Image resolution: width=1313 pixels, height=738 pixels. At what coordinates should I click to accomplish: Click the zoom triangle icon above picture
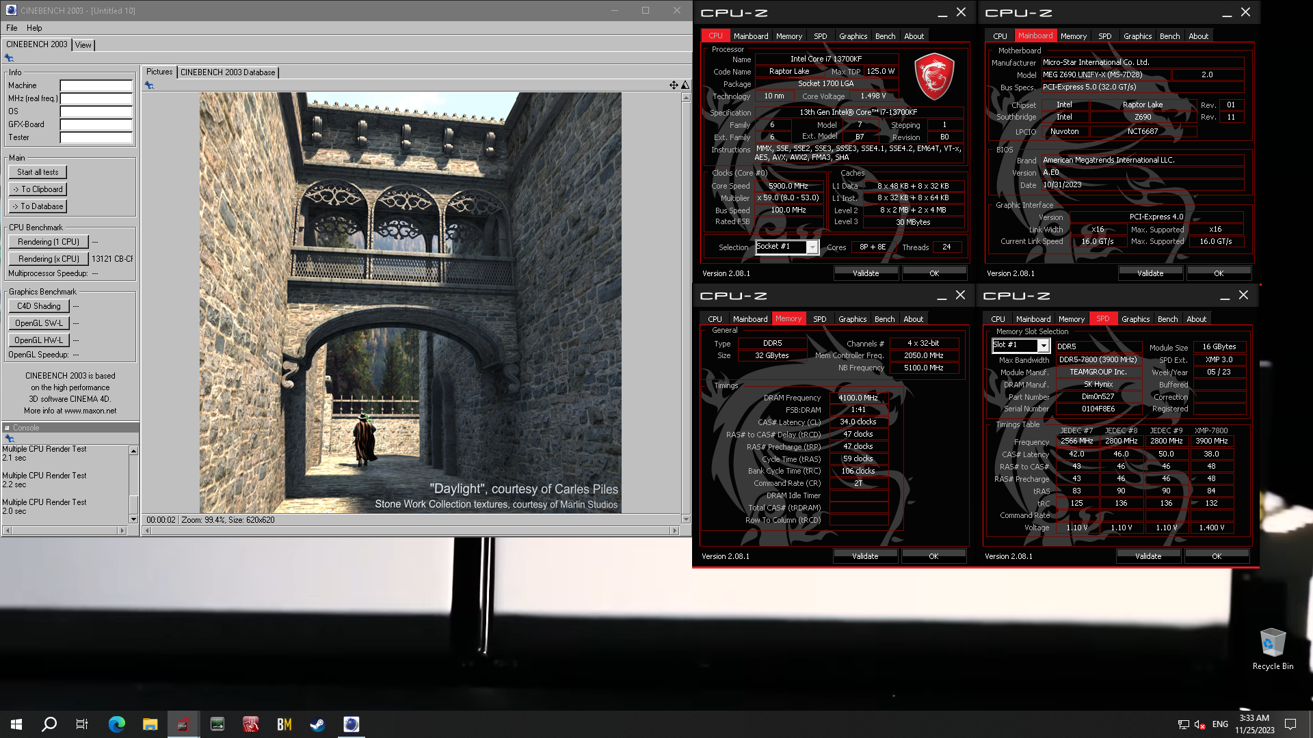click(685, 85)
